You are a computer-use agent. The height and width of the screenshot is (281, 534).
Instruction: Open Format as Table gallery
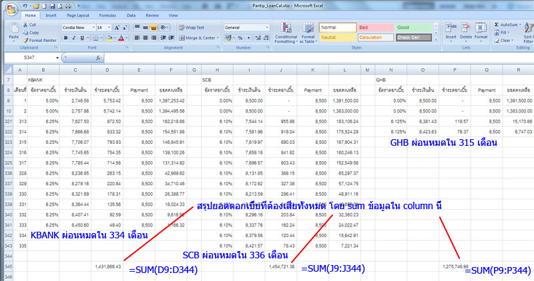coord(308,33)
